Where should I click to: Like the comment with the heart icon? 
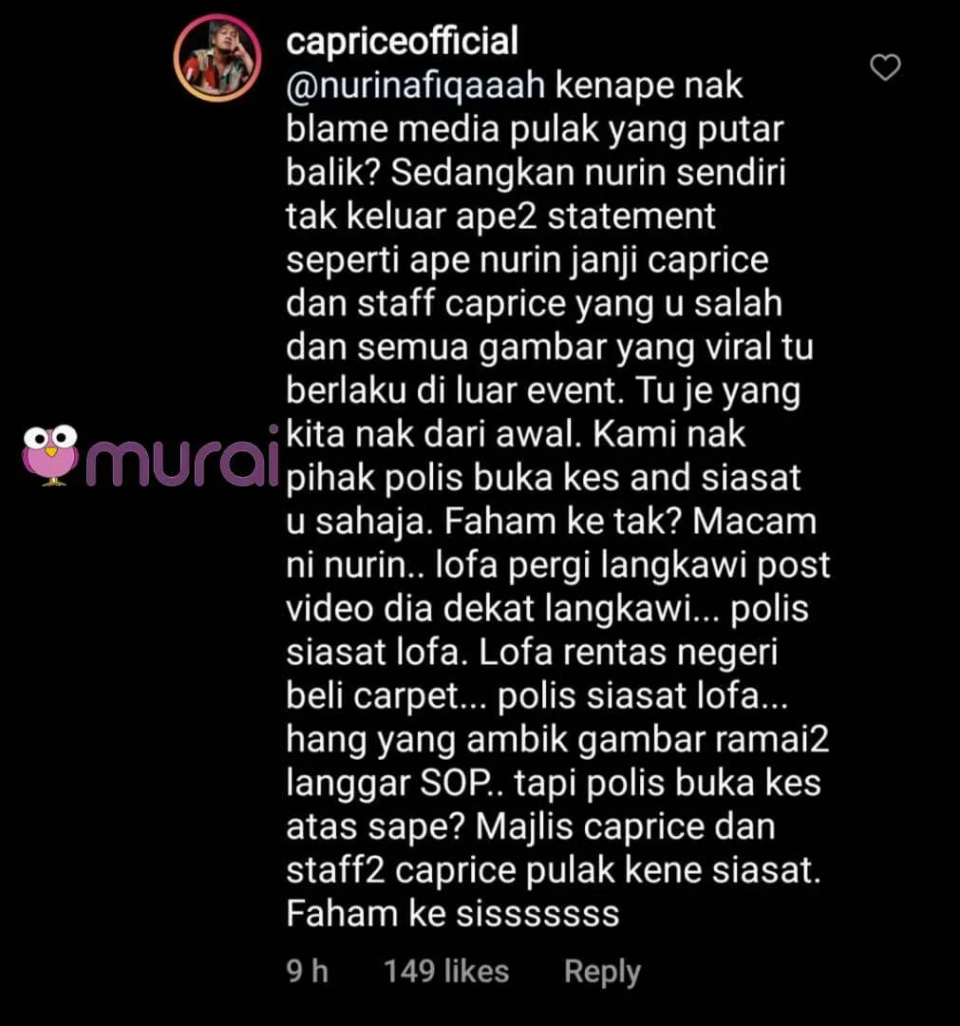pos(885,67)
